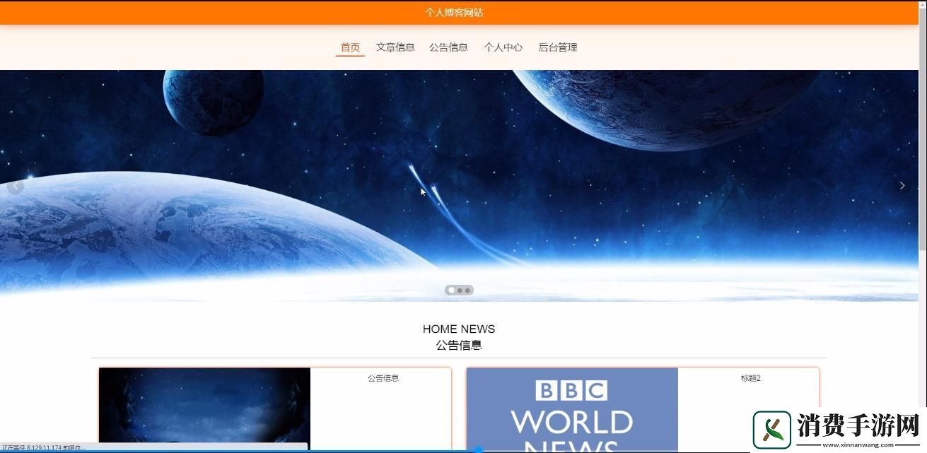Viewport: 927px width, 453px height.
Task: Navigate to 公告信息 in the nav bar
Action: 448,47
